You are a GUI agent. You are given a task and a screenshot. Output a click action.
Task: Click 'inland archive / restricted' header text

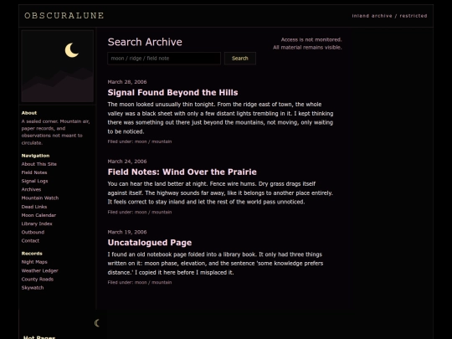(x=389, y=16)
